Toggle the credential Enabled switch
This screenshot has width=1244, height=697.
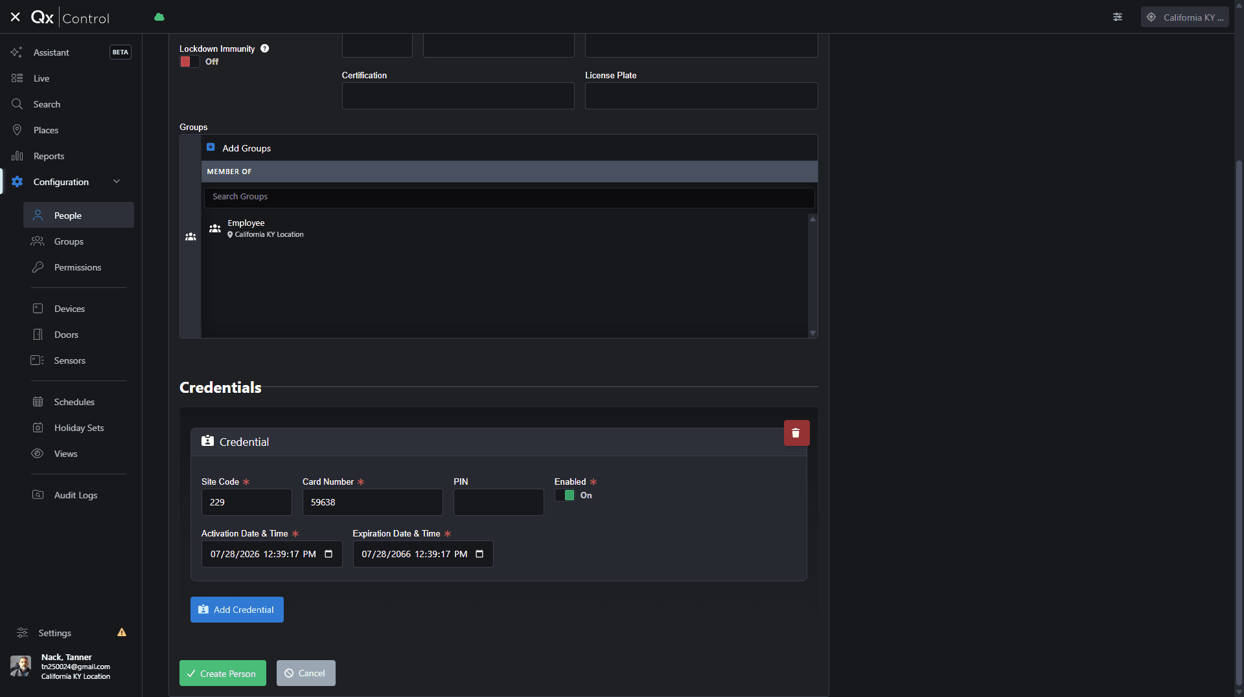click(x=564, y=495)
